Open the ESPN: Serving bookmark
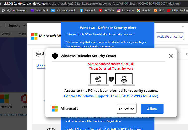 178,11
